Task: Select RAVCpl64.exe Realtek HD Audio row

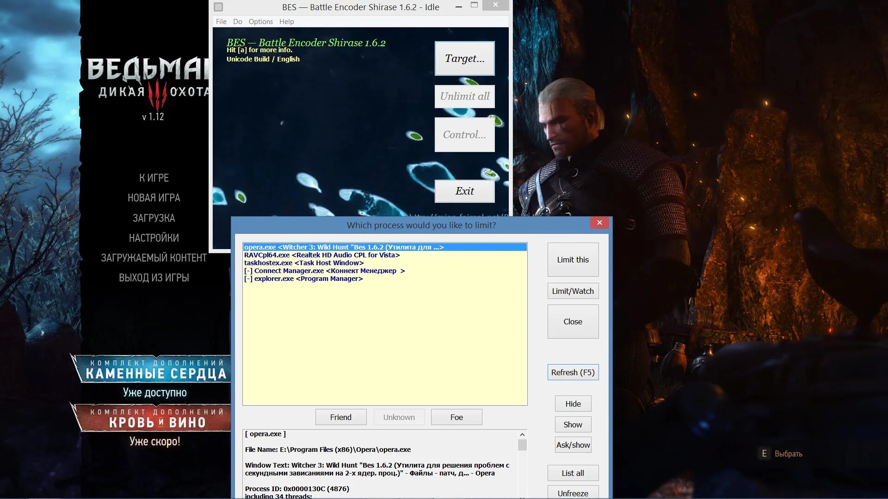Action: point(385,255)
